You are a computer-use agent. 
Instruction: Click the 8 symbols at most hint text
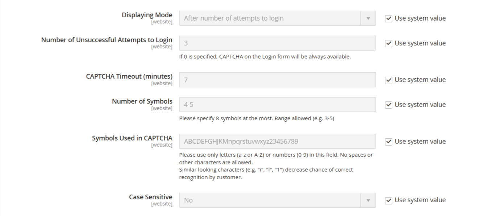256,118
